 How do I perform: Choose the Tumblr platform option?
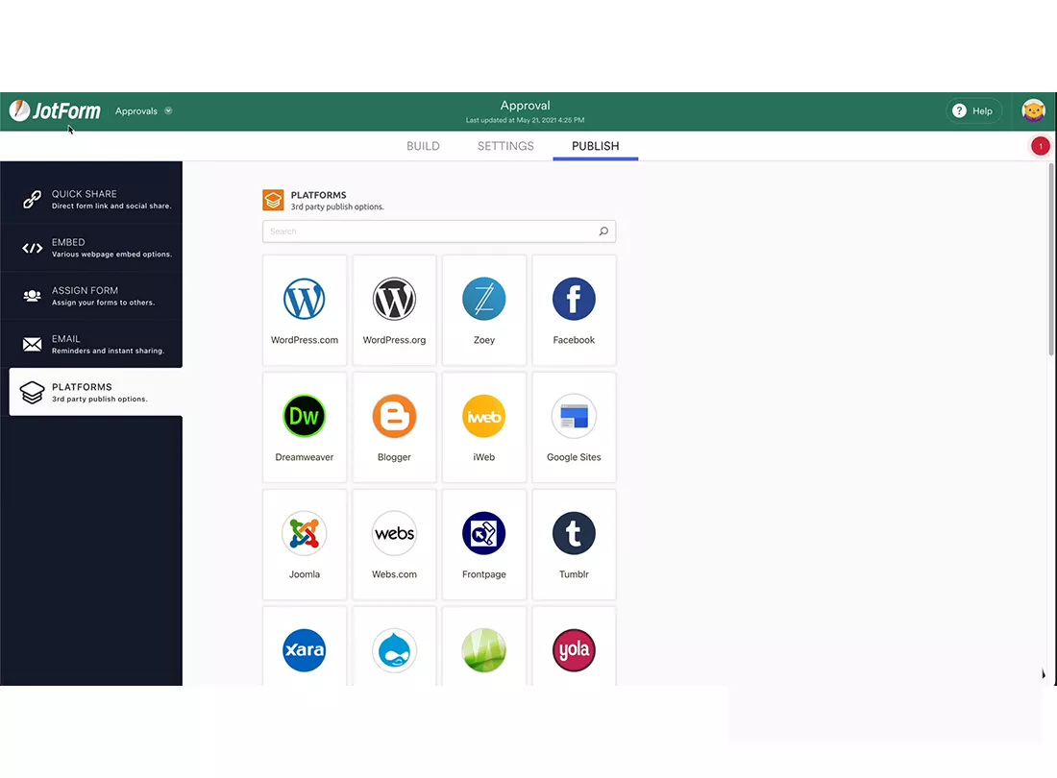[x=574, y=545]
